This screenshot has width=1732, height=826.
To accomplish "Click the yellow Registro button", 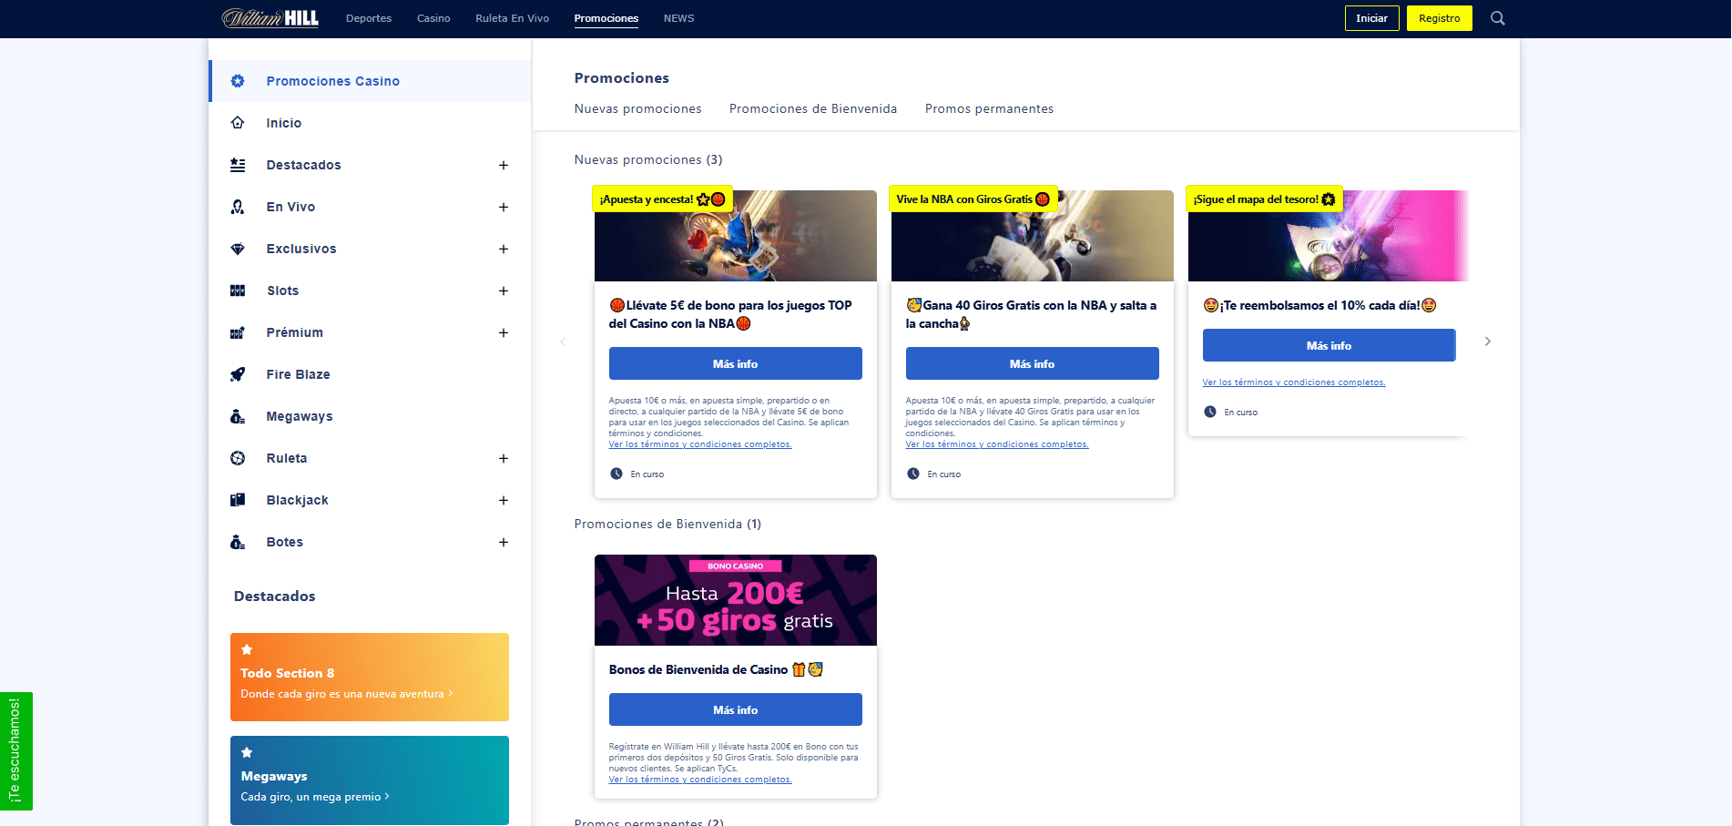I will pos(1439,18).
